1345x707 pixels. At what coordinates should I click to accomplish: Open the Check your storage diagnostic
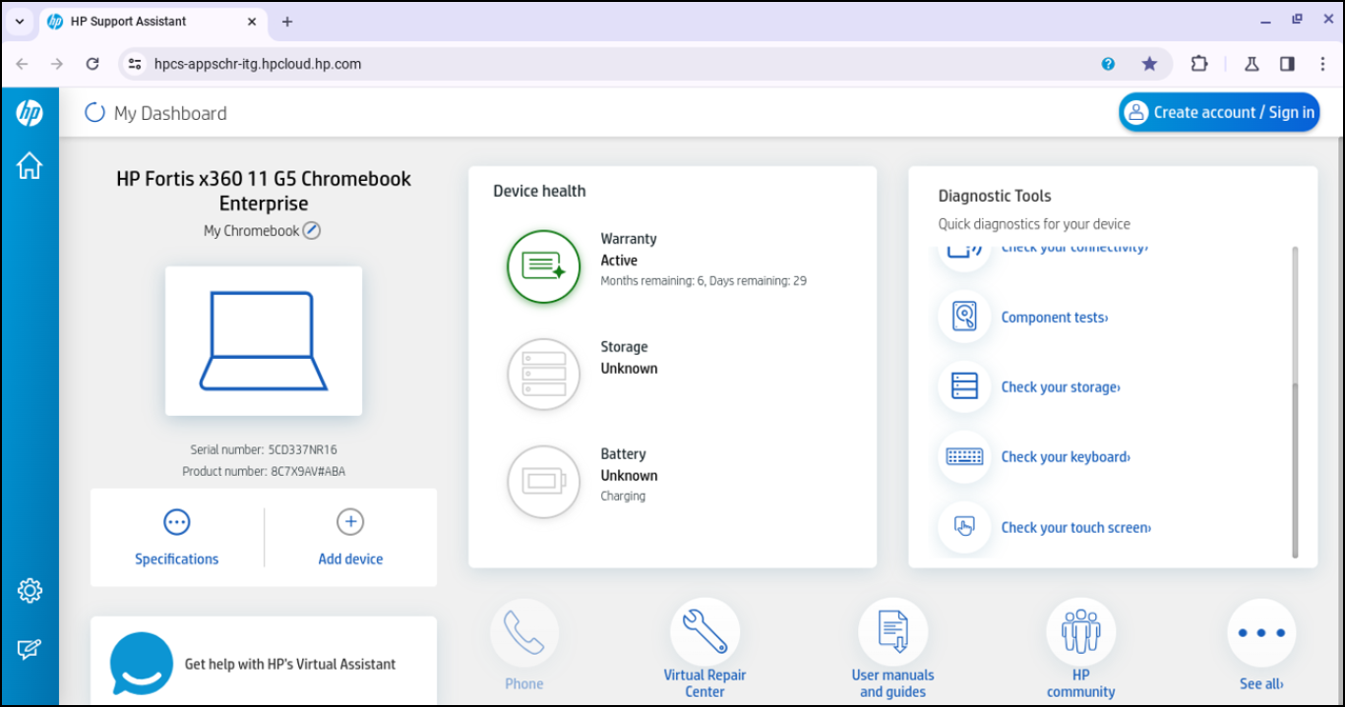tap(1060, 386)
